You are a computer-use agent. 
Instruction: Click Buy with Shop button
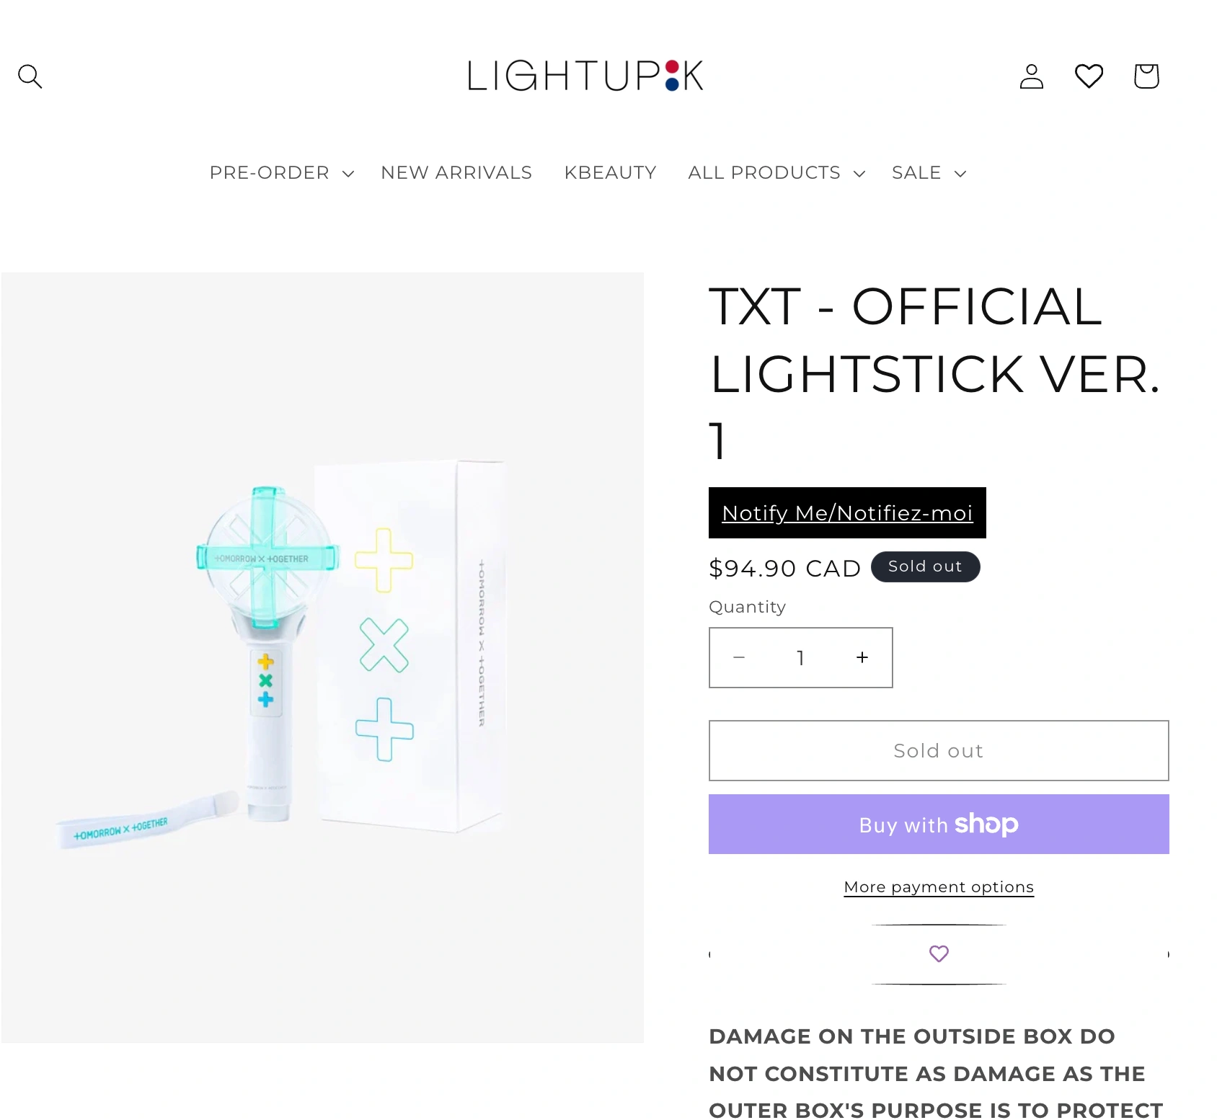click(939, 825)
